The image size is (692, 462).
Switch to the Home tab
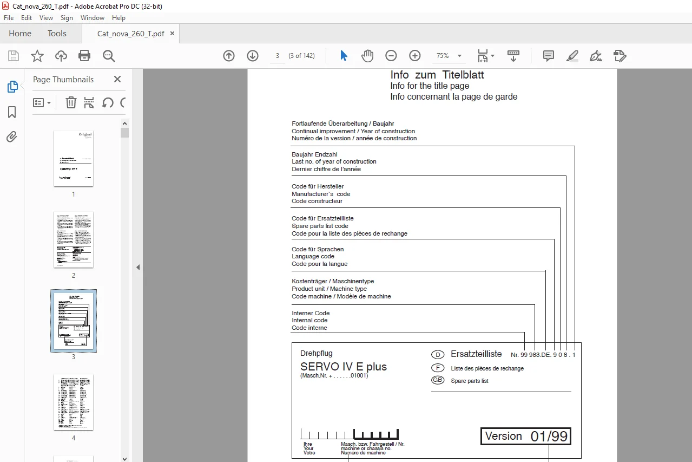coord(20,34)
